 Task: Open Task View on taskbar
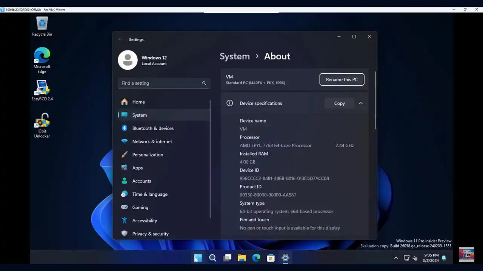pos(227,258)
